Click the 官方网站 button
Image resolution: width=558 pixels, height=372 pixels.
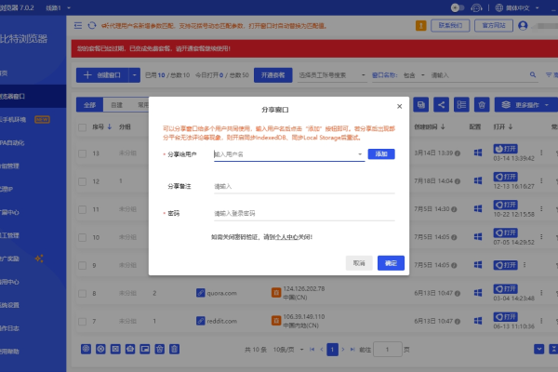494,26
